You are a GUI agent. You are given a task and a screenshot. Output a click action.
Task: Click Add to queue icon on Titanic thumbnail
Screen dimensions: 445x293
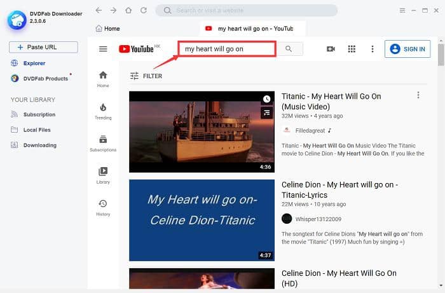pos(266,113)
